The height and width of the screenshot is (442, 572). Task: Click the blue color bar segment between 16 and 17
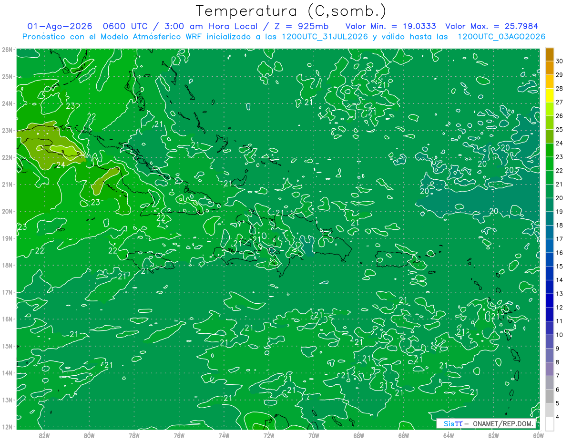[x=550, y=246]
